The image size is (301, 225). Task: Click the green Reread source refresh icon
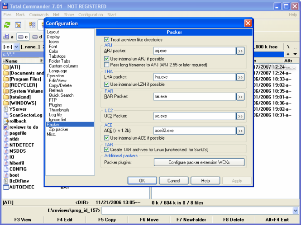tap(7, 25)
